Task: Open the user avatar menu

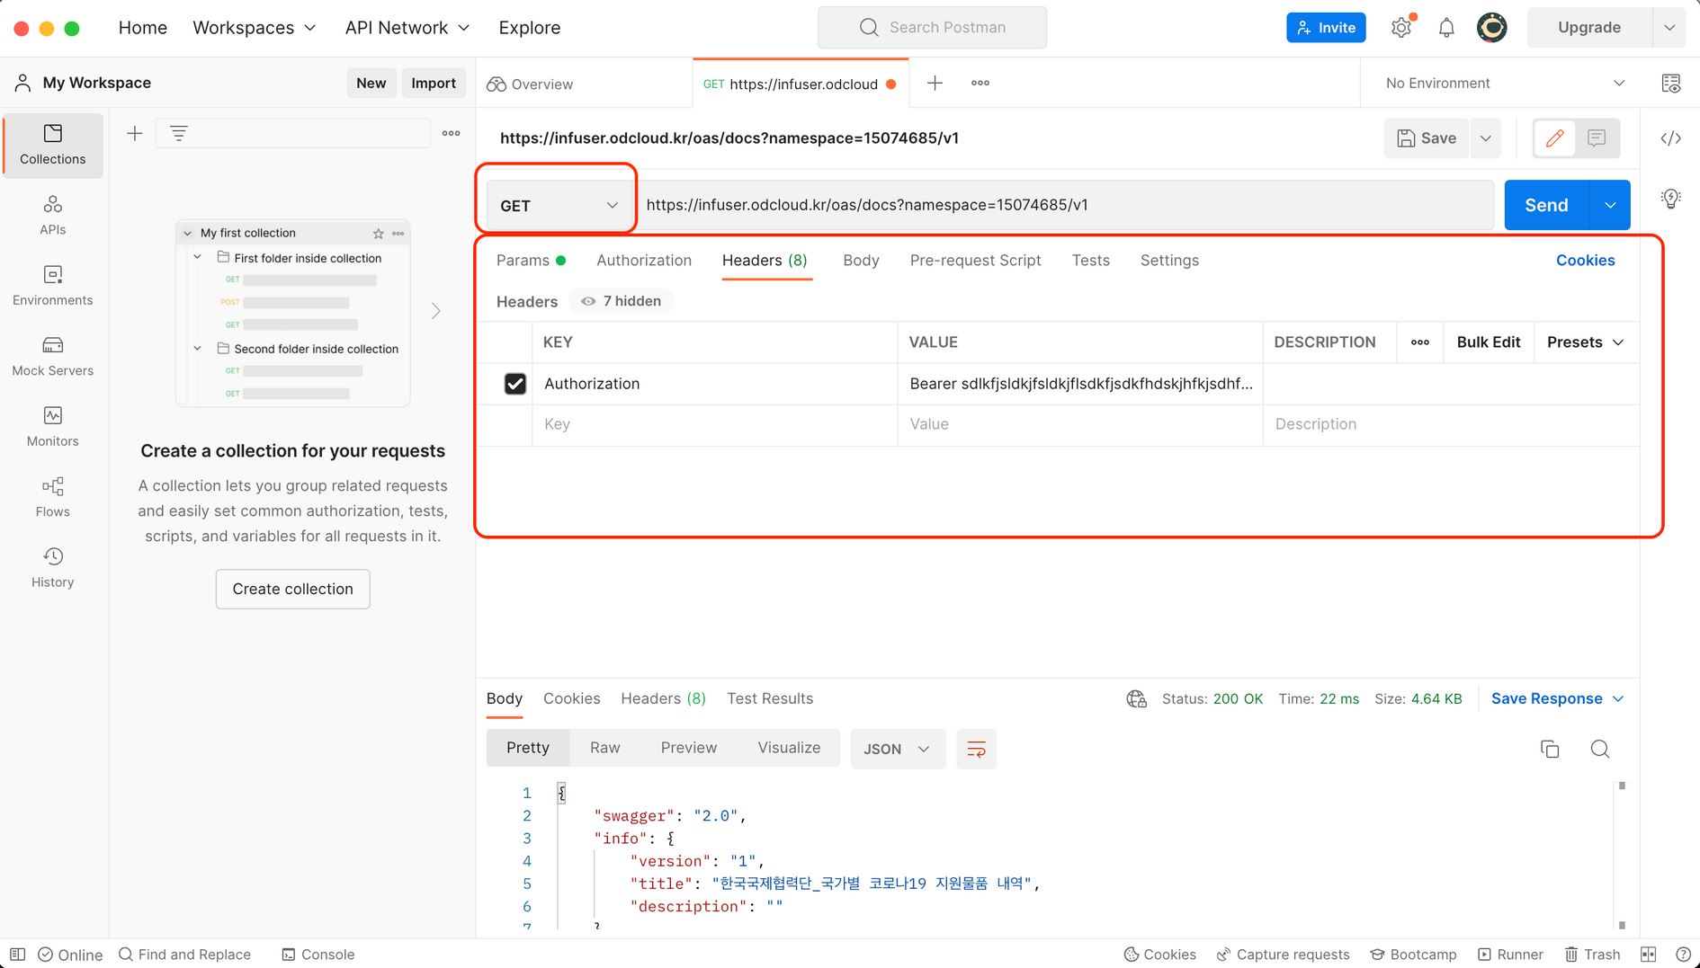Action: 1492,28
